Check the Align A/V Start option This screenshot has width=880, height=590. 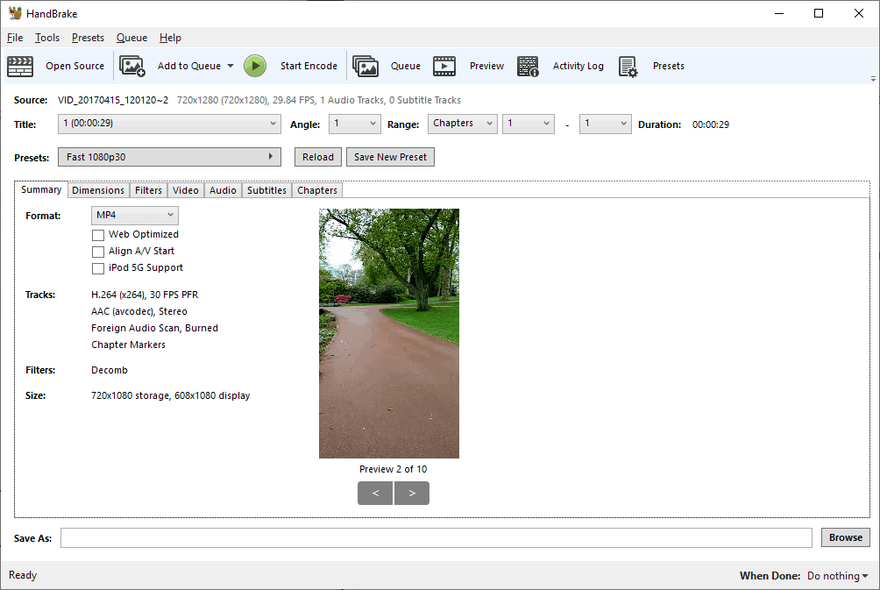[98, 252]
